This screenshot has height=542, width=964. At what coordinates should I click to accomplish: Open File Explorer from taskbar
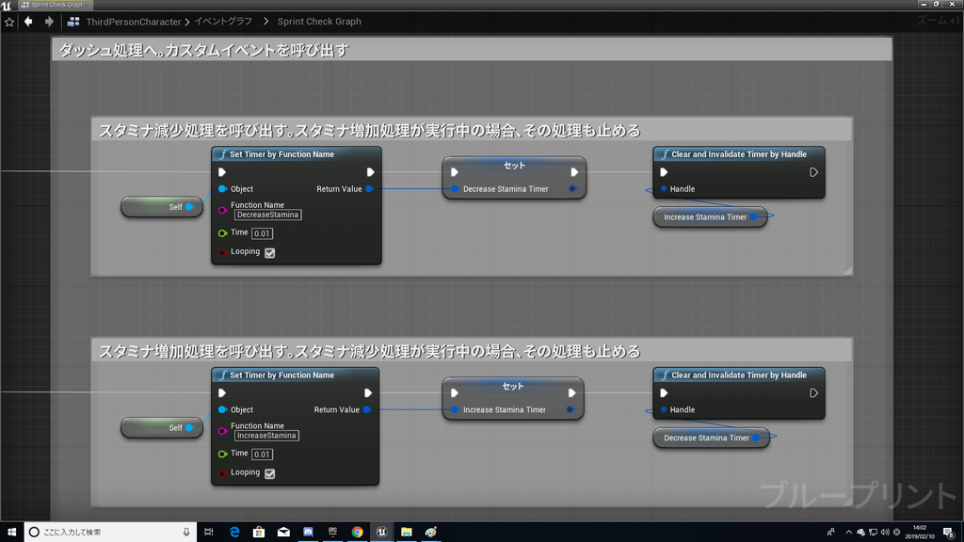coord(407,532)
